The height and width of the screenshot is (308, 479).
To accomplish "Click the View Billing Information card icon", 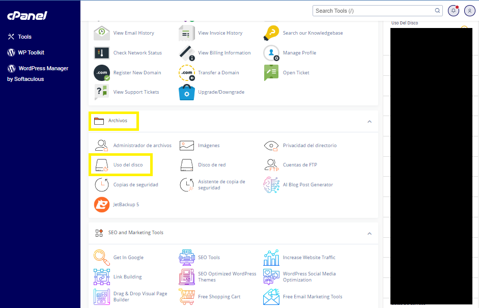I will tap(187, 53).
